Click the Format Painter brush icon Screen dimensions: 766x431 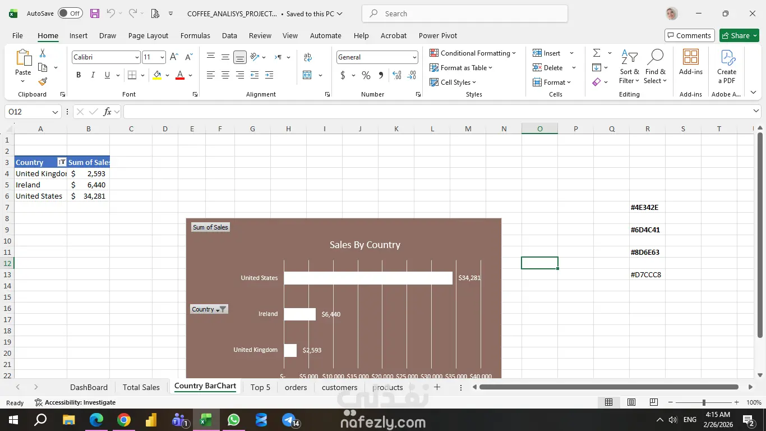pyautogui.click(x=43, y=82)
